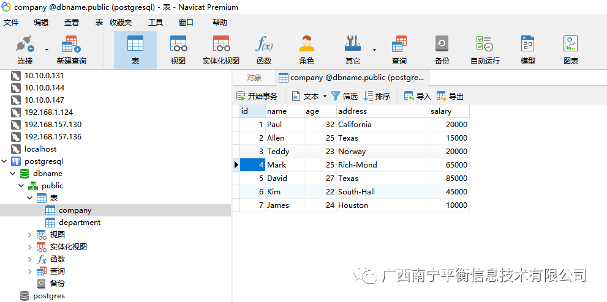Image resolution: width=607 pixels, height=302 pixels.
Task: Open the 备份 backup toolbar button
Action: pos(442,50)
